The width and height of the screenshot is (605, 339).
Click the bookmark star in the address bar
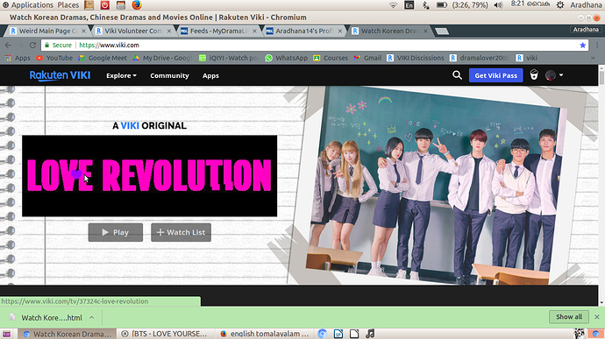pyautogui.click(x=582, y=46)
